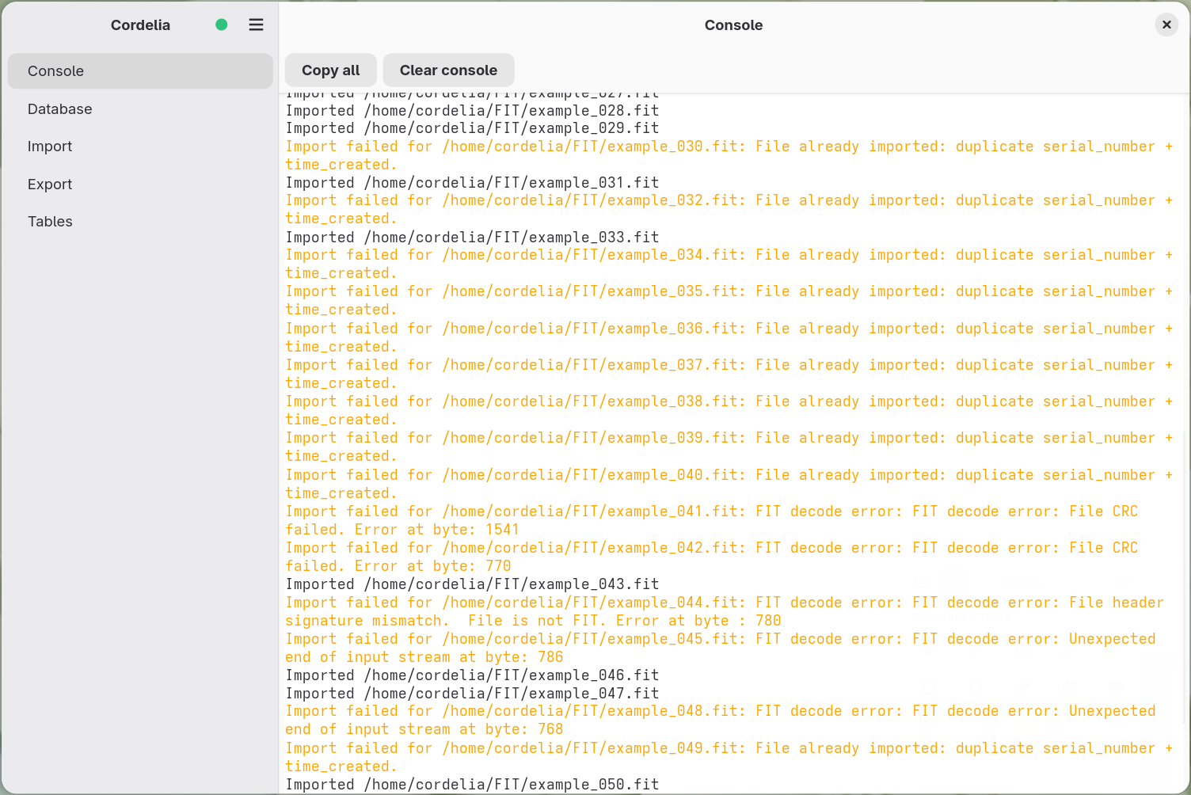Open the Export page
The width and height of the screenshot is (1191, 795).
click(140, 184)
